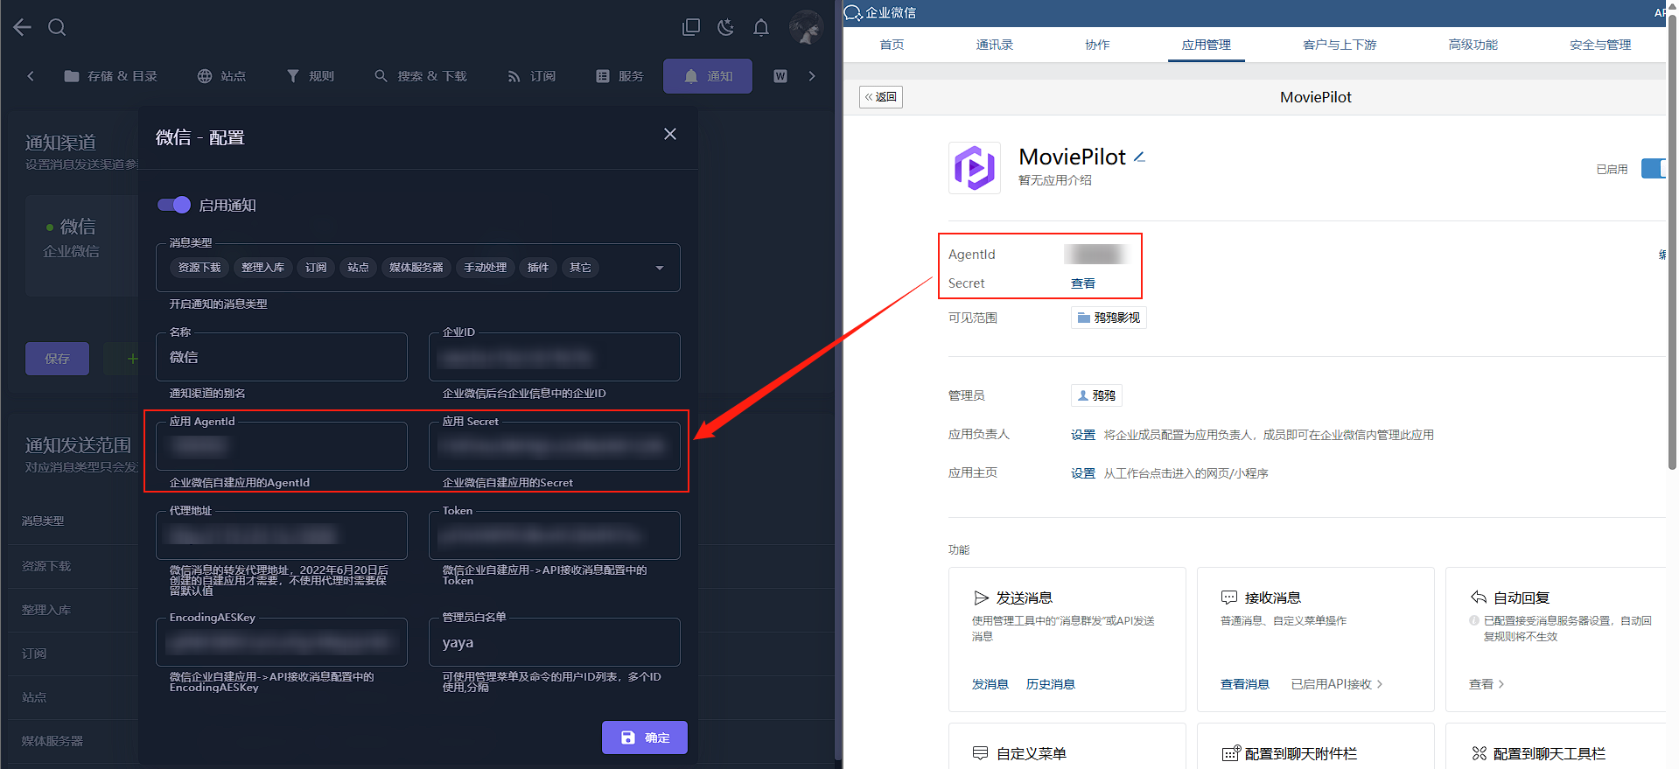Click 设置 link for 应用负责人

point(1083,435)
